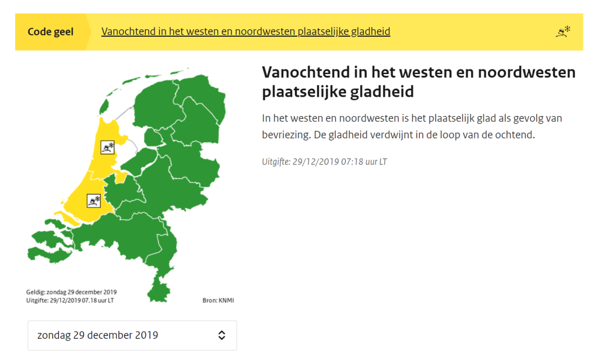This screenshot has height=362, width=597.
Task: Click the green Texel island on the map
Action: click(x=104, y=106)
